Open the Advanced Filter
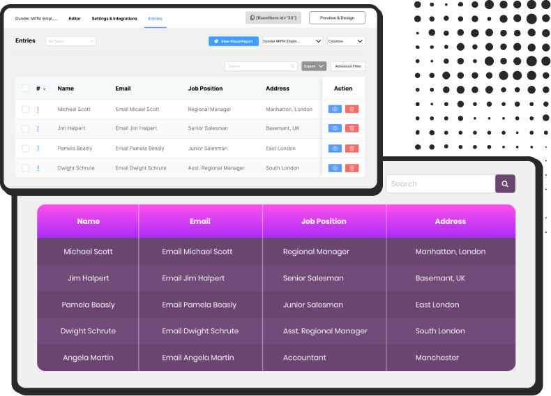 (x=348, y=66)
